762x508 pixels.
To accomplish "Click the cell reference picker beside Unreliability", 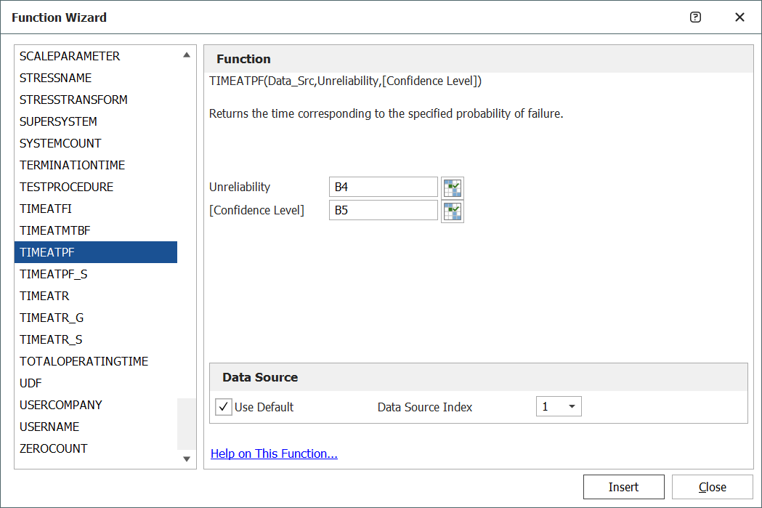I will point(452,187).
